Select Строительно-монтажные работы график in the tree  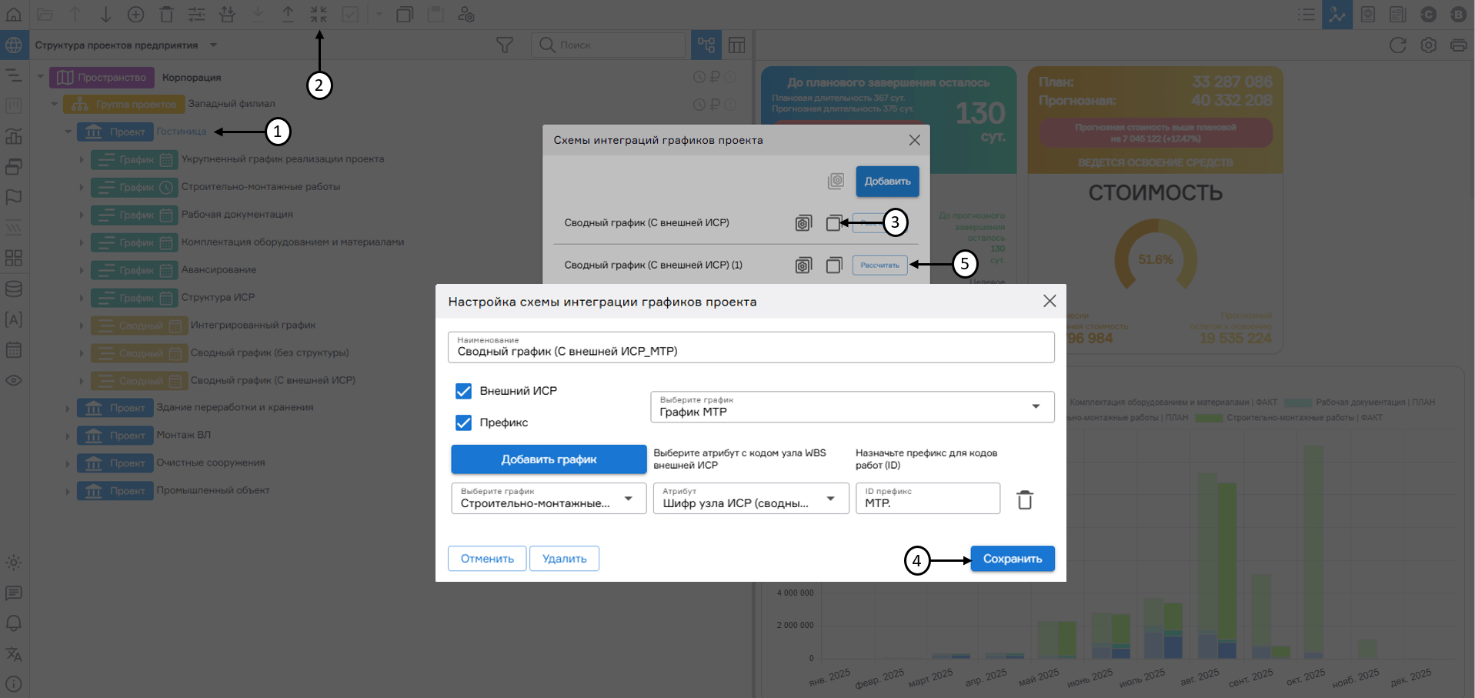pyautogui.click(x=260, y=187)
